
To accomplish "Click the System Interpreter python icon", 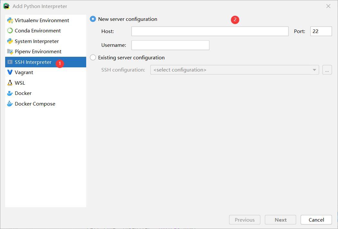I will pyautogui.click(x=10, y=41).
